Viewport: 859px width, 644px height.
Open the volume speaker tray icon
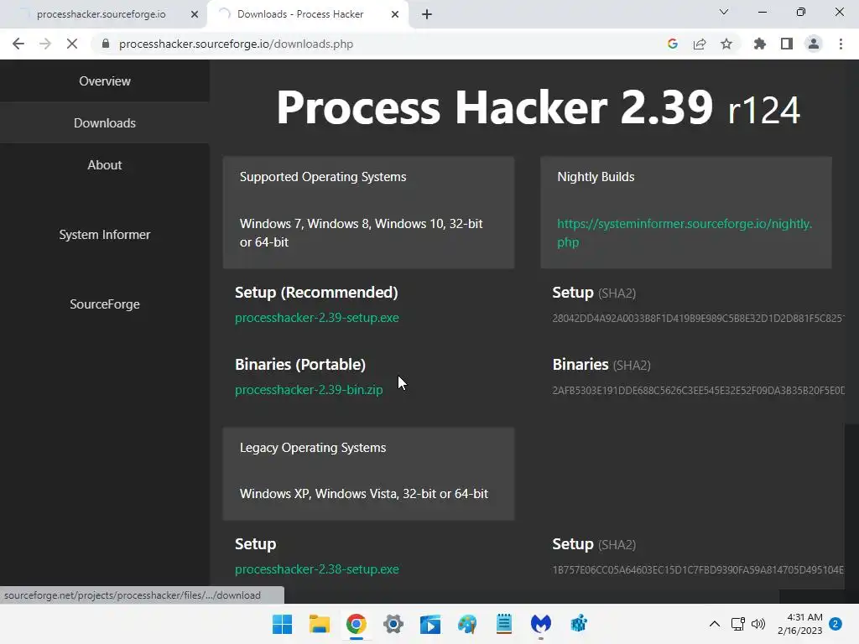[758, 624]
